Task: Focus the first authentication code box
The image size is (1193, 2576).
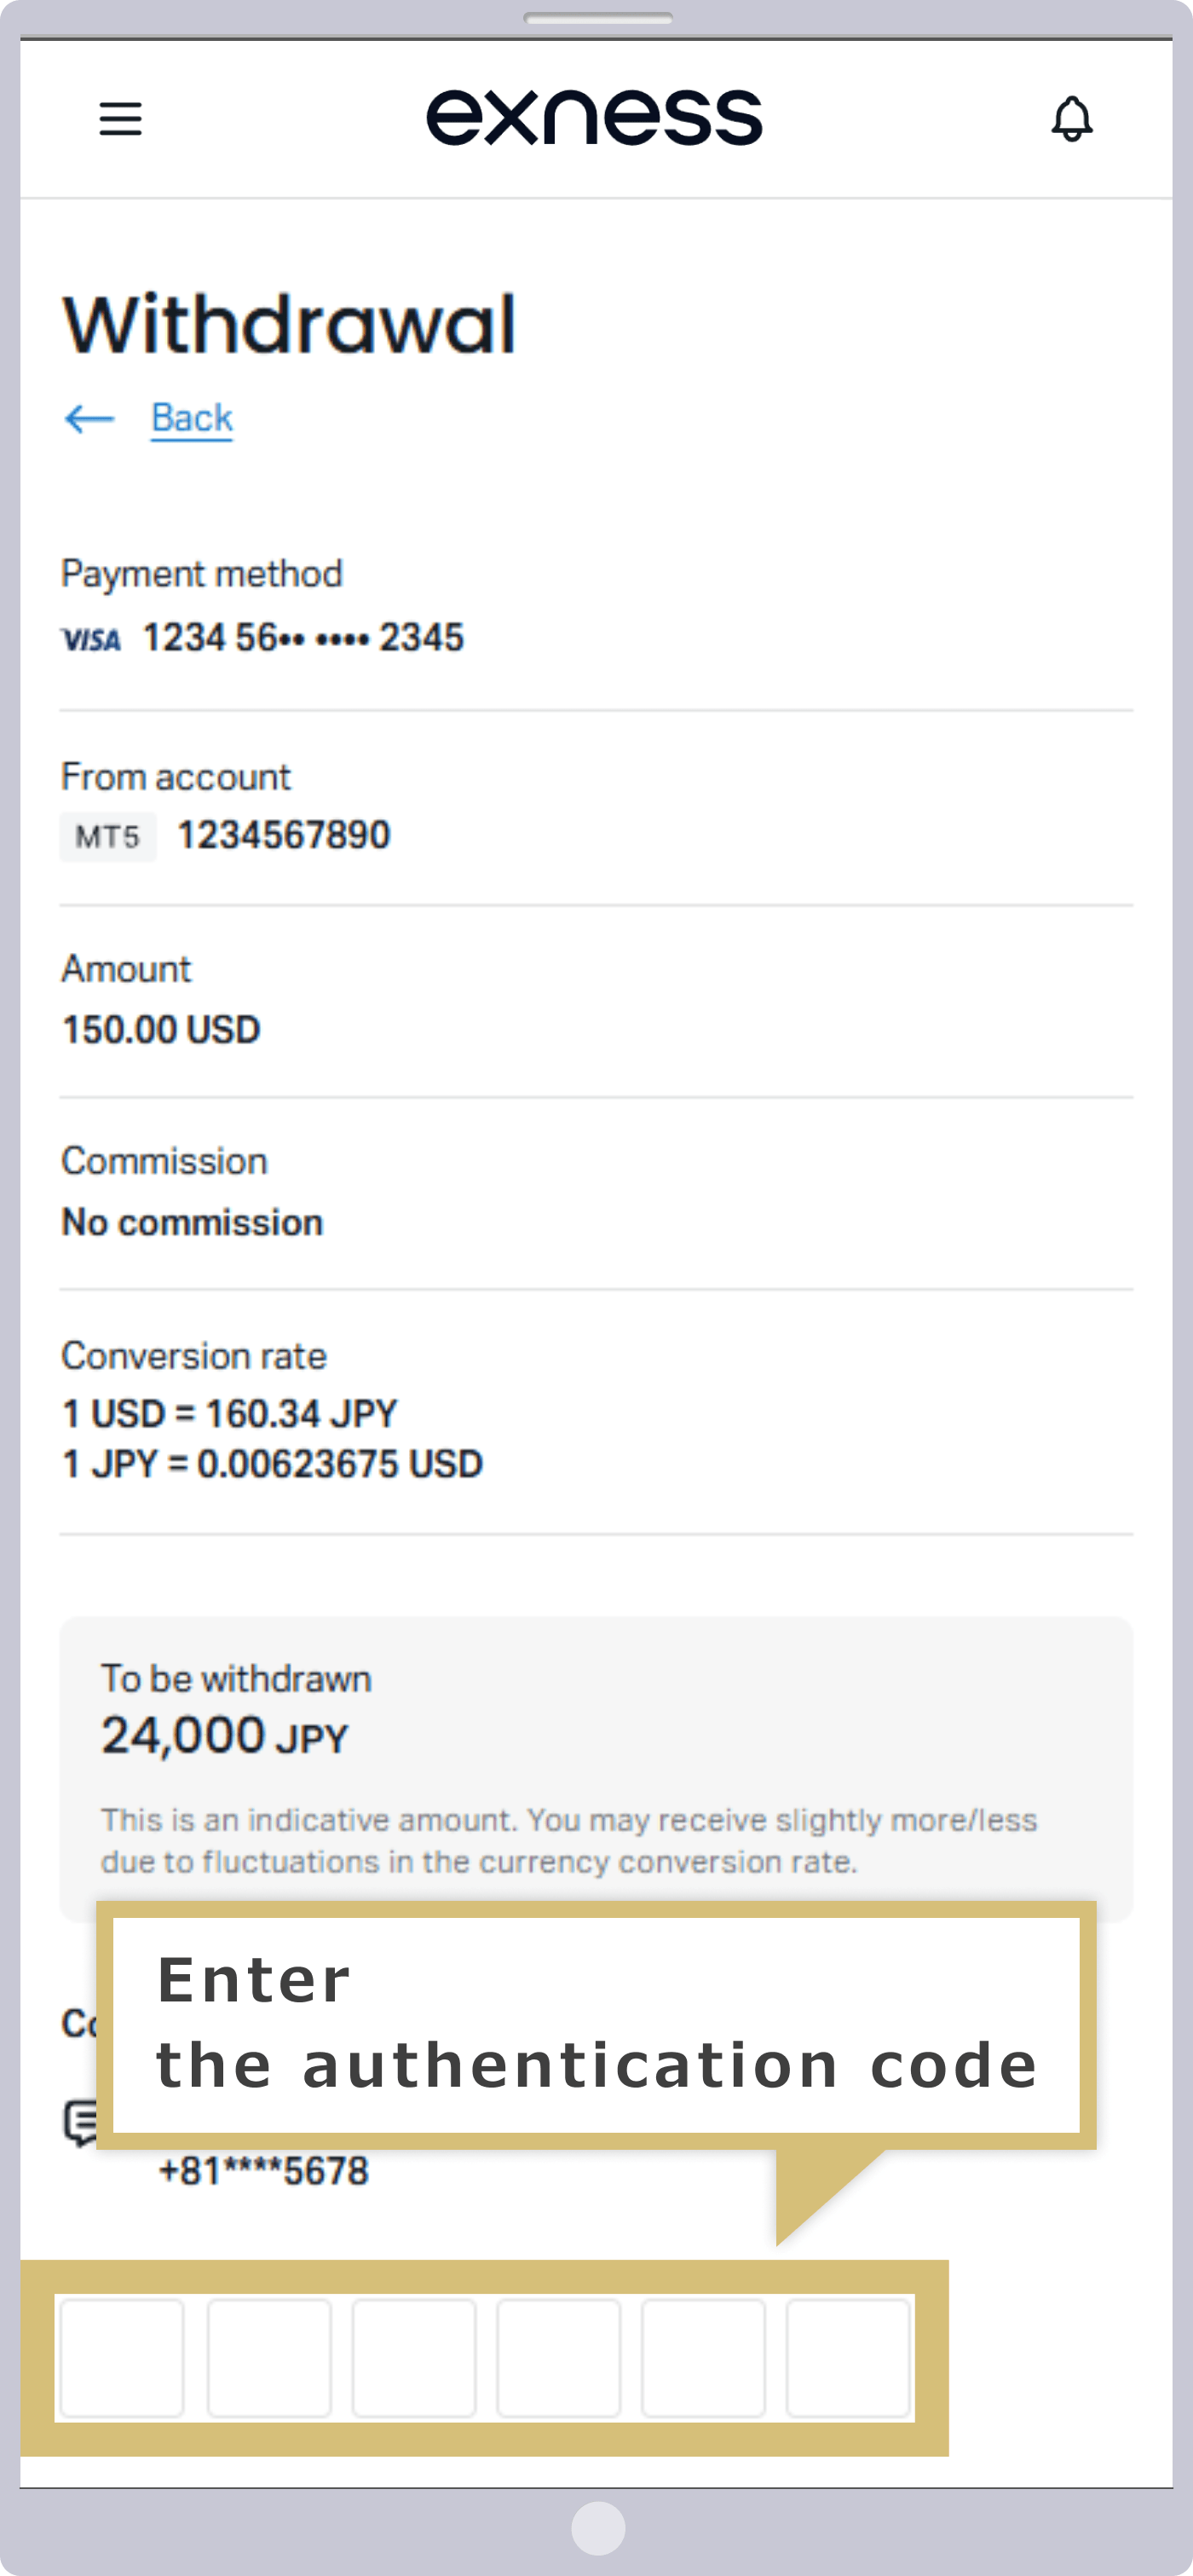Action: [x=122, y=2357]
